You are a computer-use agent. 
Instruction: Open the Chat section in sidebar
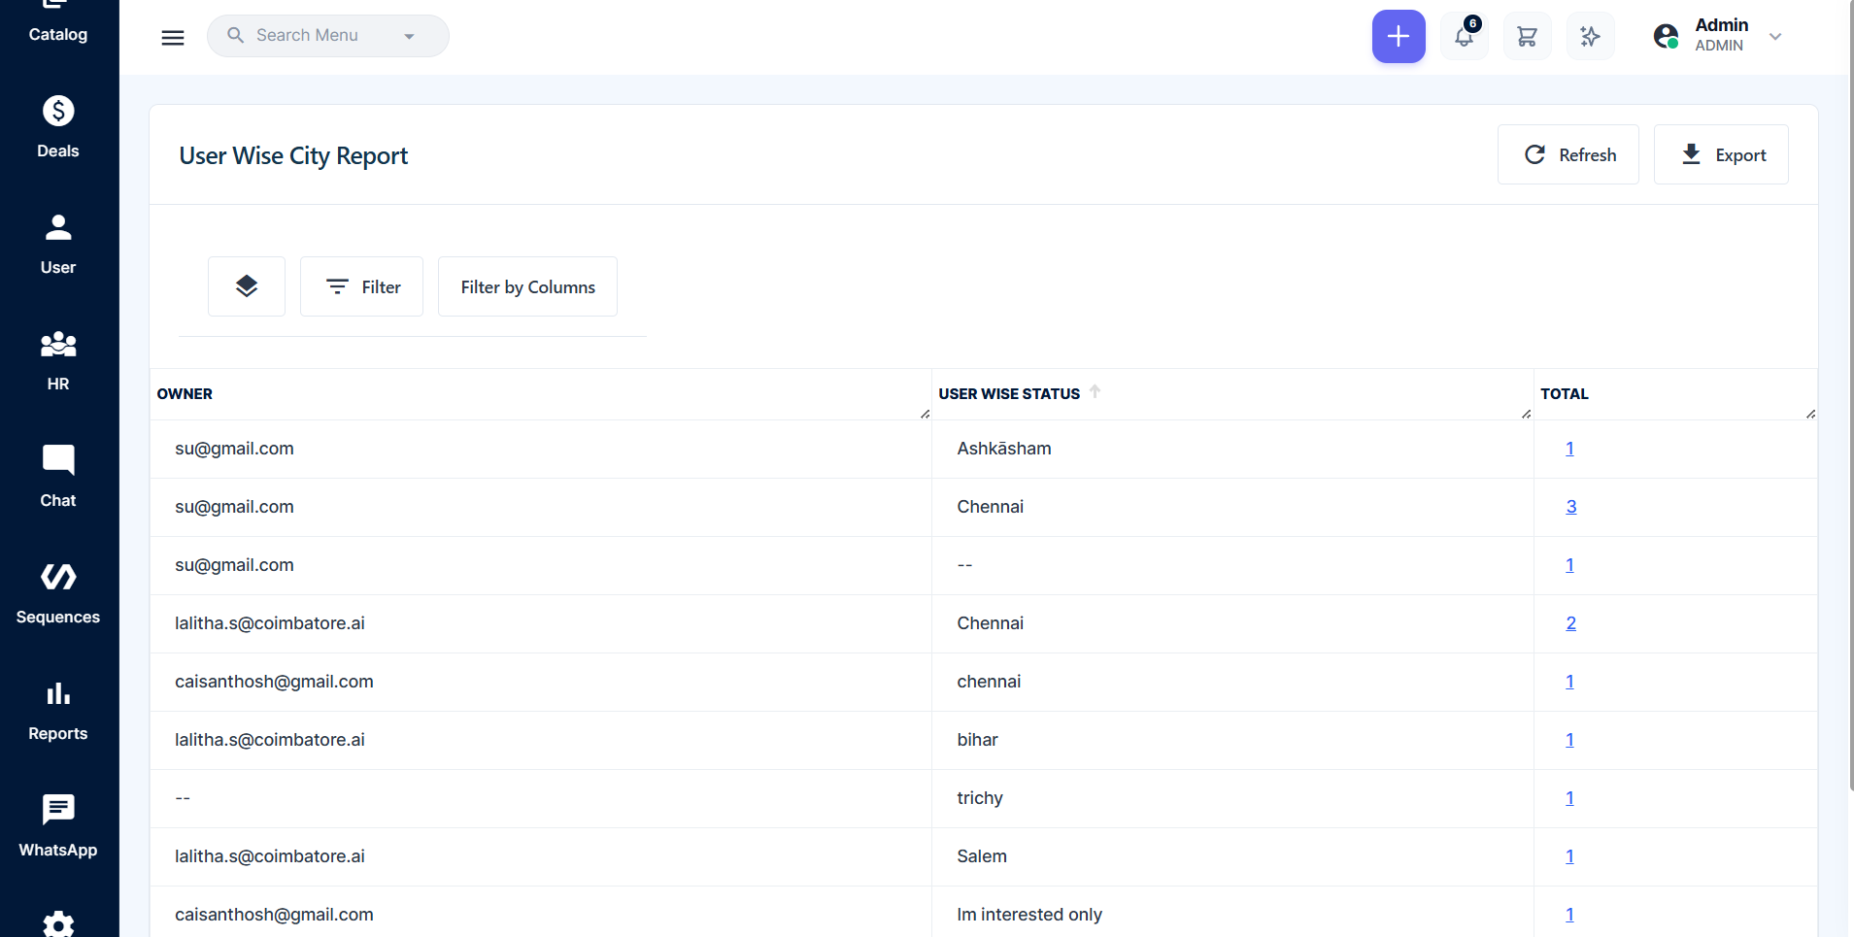58,477
